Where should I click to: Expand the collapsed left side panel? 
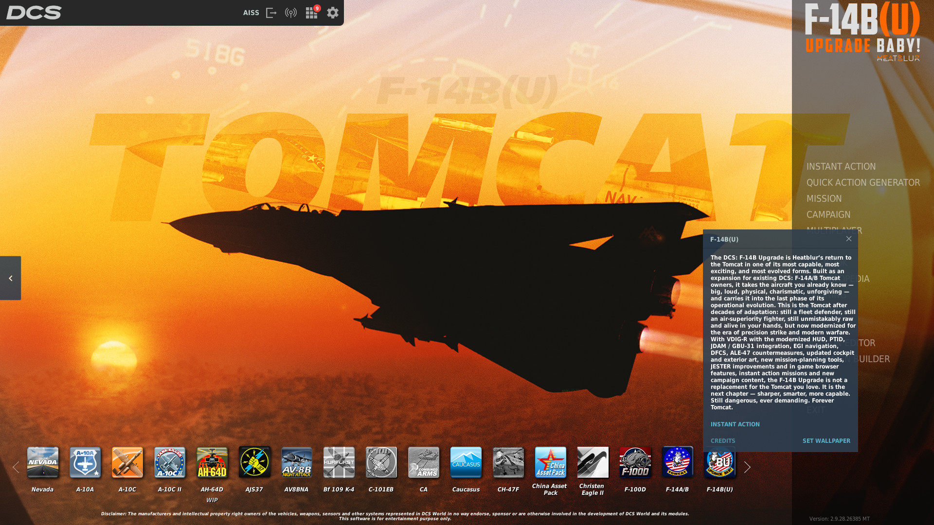[10, 278]
